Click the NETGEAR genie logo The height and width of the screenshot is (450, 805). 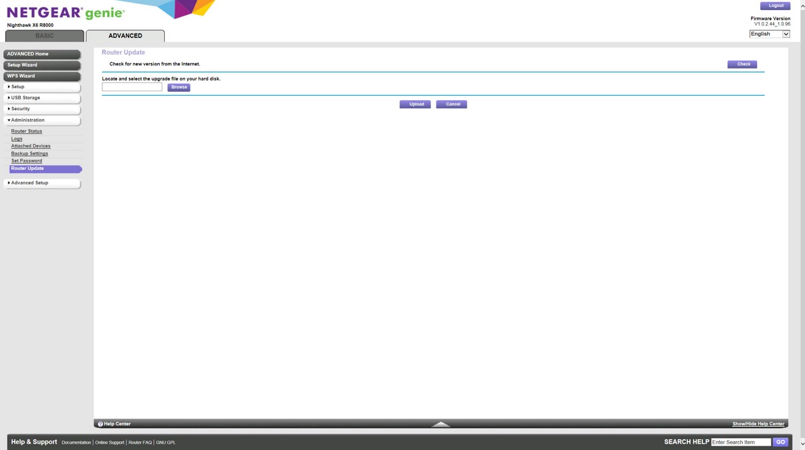(x=65, y=13)
